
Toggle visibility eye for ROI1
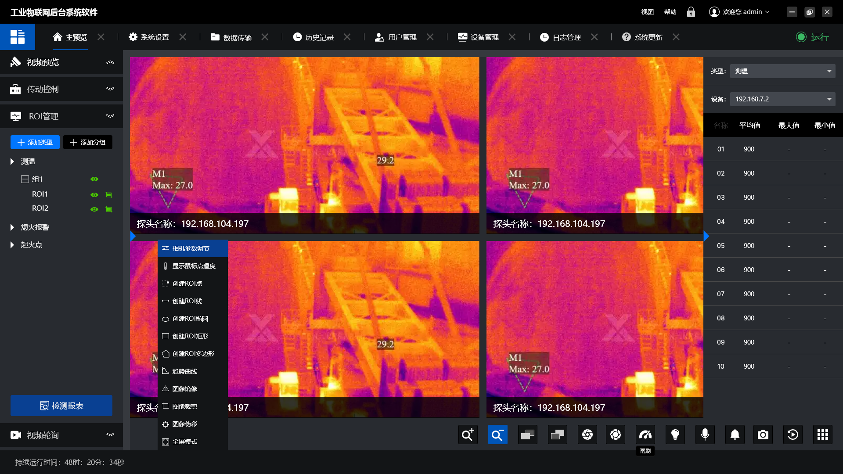(x=94, y=194)
